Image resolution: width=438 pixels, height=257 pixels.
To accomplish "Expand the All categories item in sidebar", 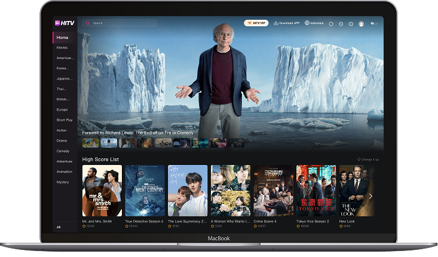I will tap(59, 227).
